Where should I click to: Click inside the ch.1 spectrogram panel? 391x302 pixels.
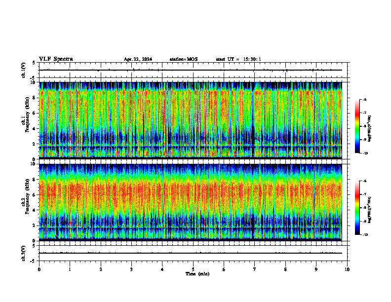pos(191,120)
